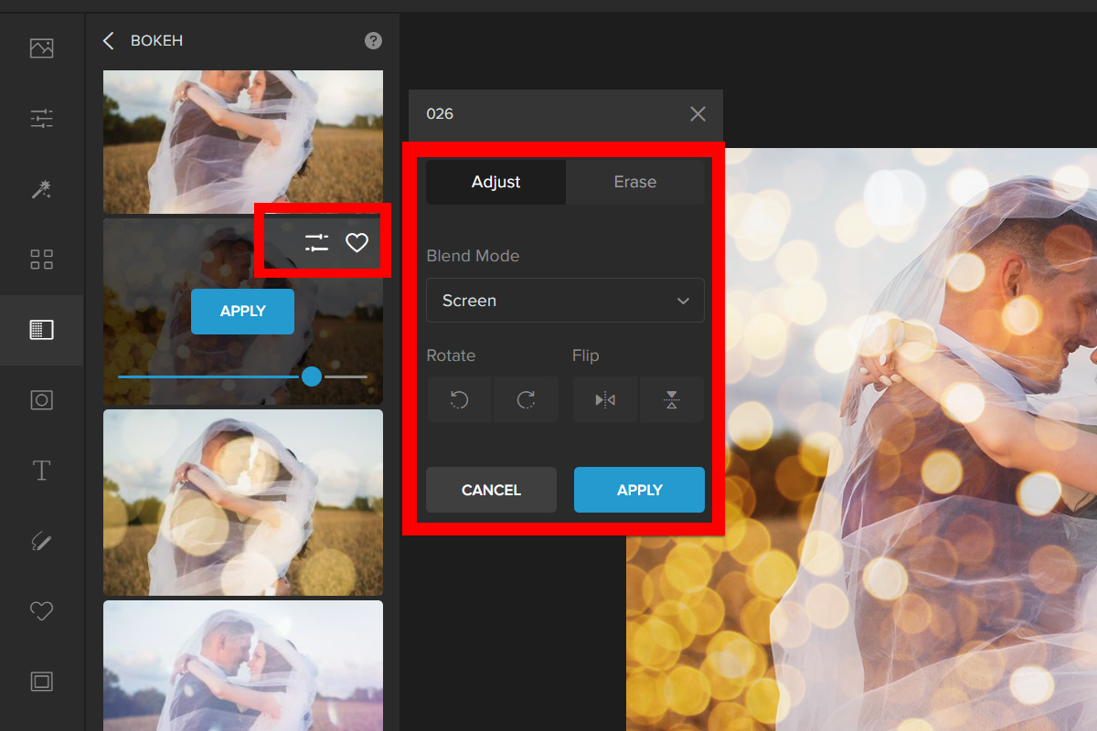Select the Overlays textures sidebar icon

[x=41, y=330]
